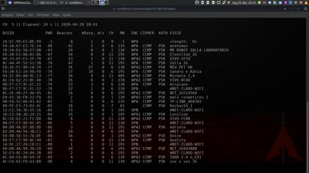Screen dimensions: 309x173
Task: Click ESSID NET_2G5145A4
Action: point(183,93)
